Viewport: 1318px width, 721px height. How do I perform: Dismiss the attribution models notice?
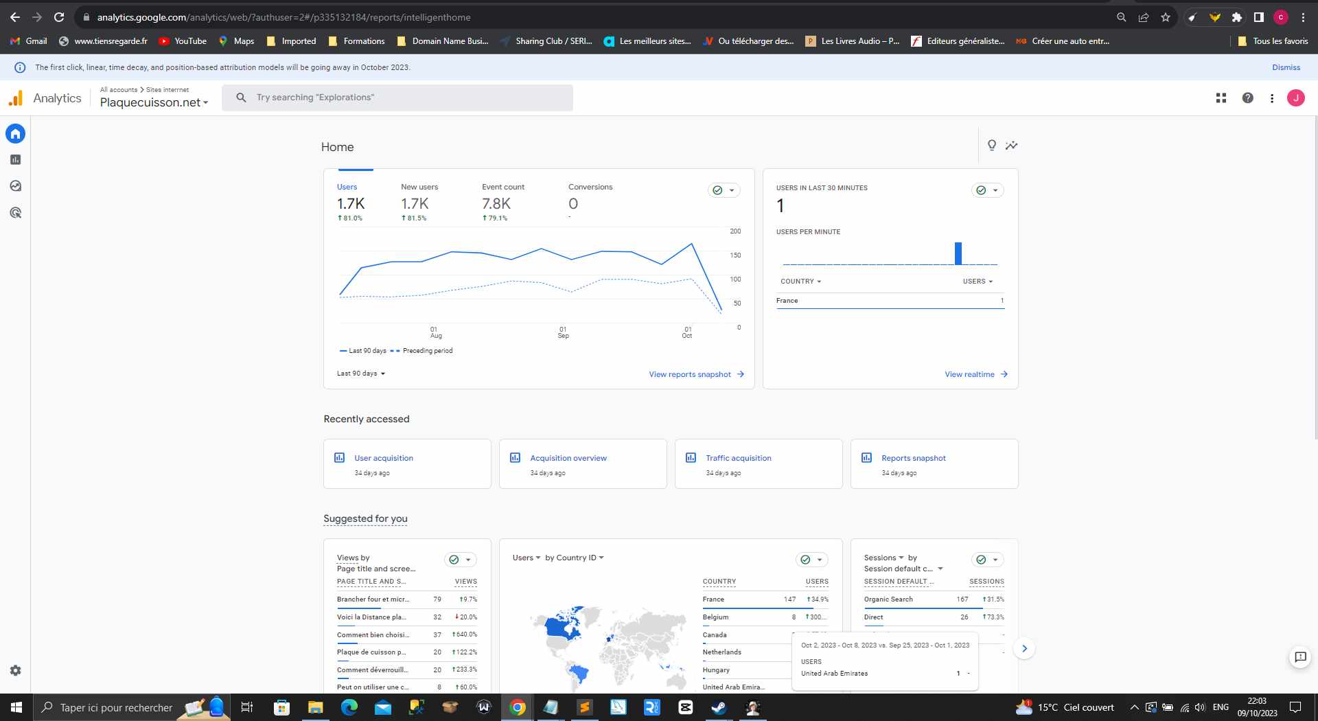point(1286,67)
